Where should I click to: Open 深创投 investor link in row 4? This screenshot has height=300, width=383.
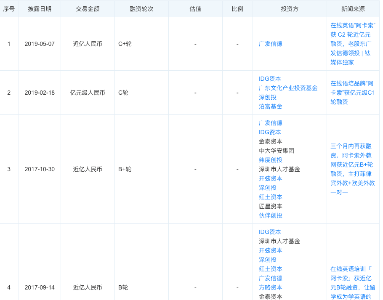tap(267, 260)
